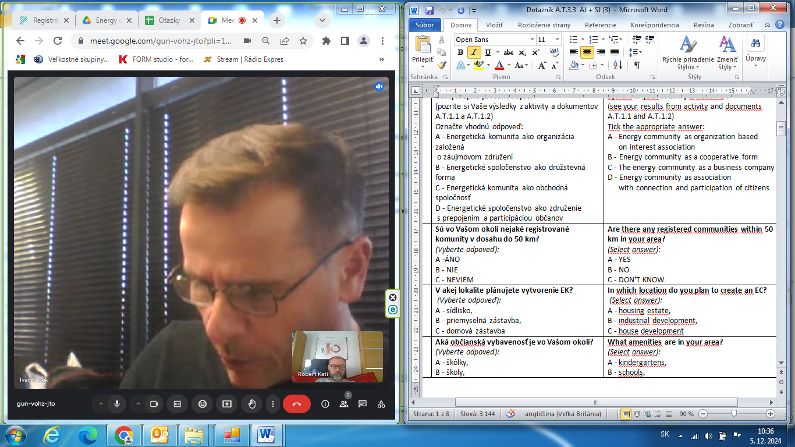Raise hand in the Google Meet call

(x=252, y=404)
